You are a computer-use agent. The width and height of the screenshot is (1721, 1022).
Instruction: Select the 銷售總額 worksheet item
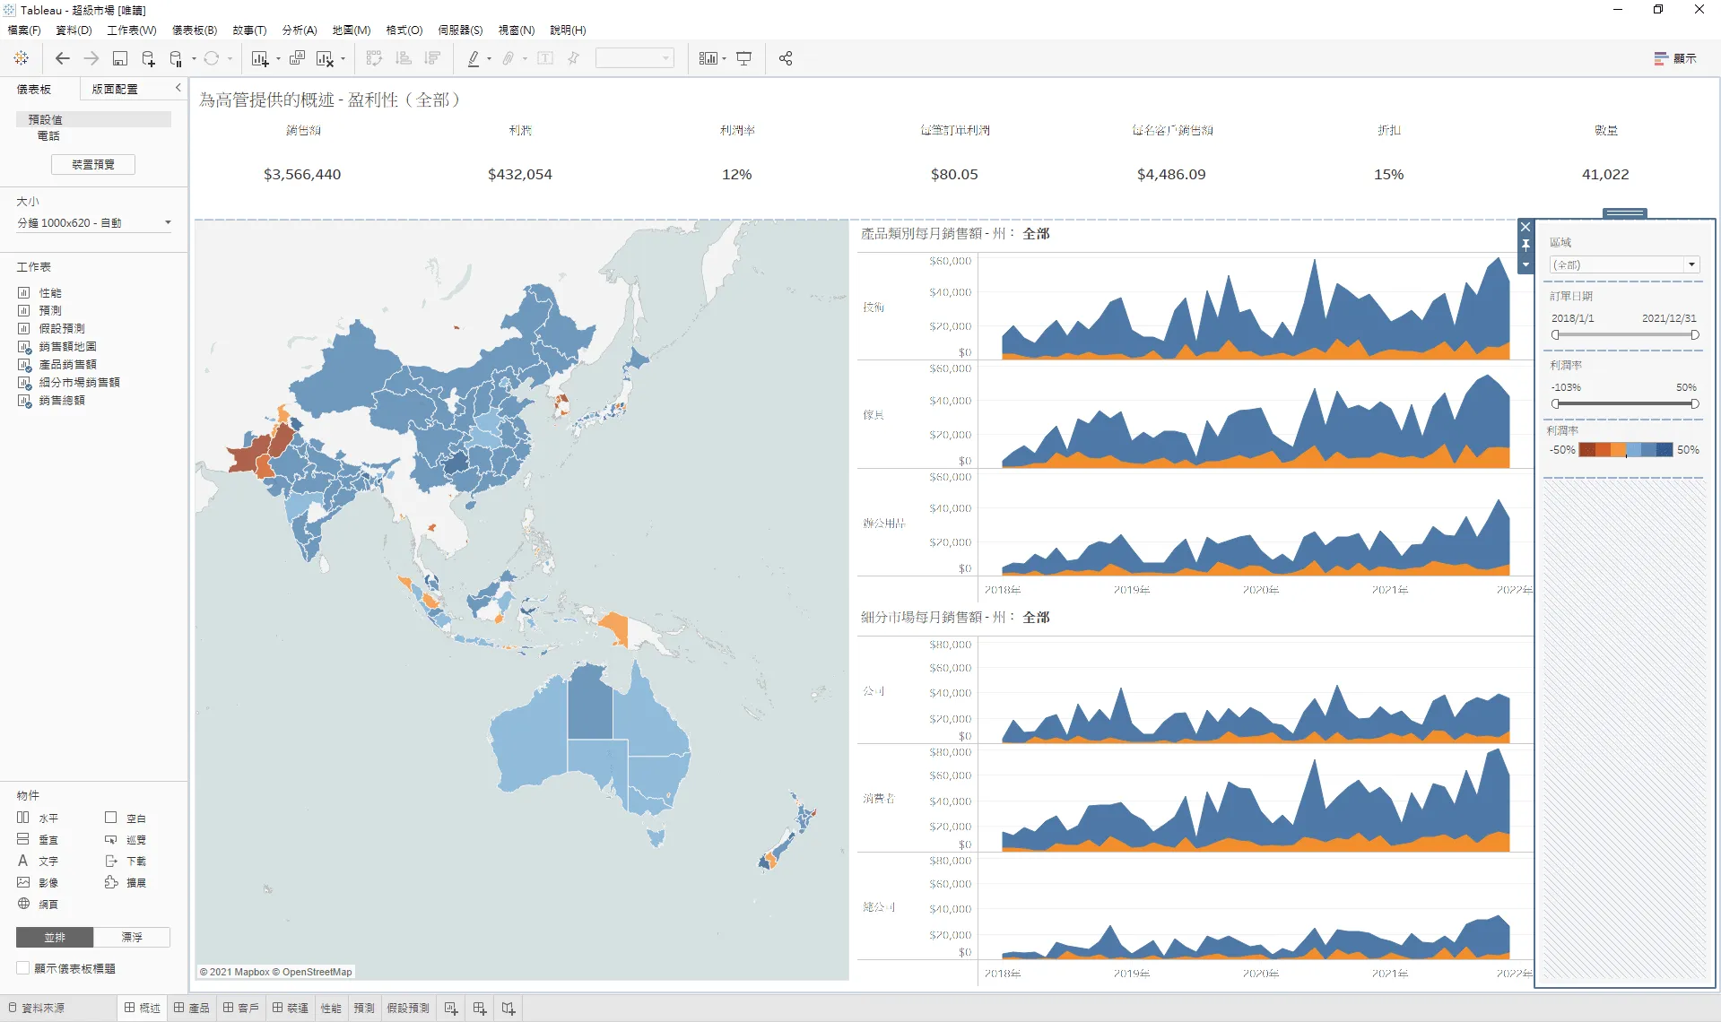pyautogui.click(x=62, y=400)
